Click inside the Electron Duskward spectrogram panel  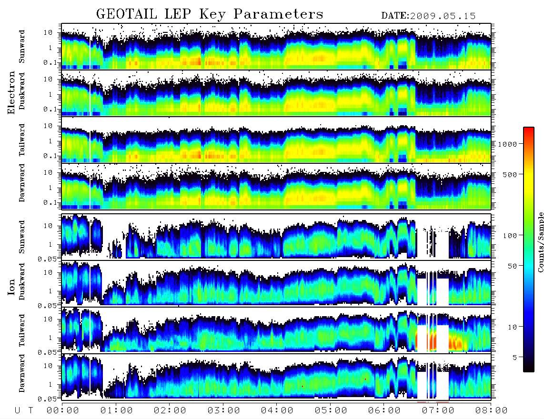tap(276, 93)
